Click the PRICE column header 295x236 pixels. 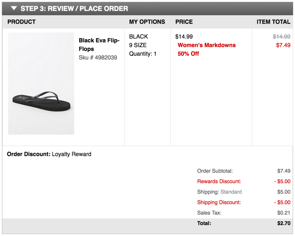coord(184,22)
